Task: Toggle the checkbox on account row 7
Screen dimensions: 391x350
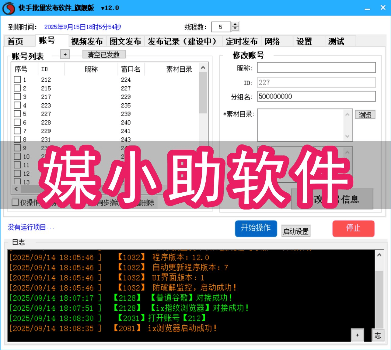Action: point(17,131)
